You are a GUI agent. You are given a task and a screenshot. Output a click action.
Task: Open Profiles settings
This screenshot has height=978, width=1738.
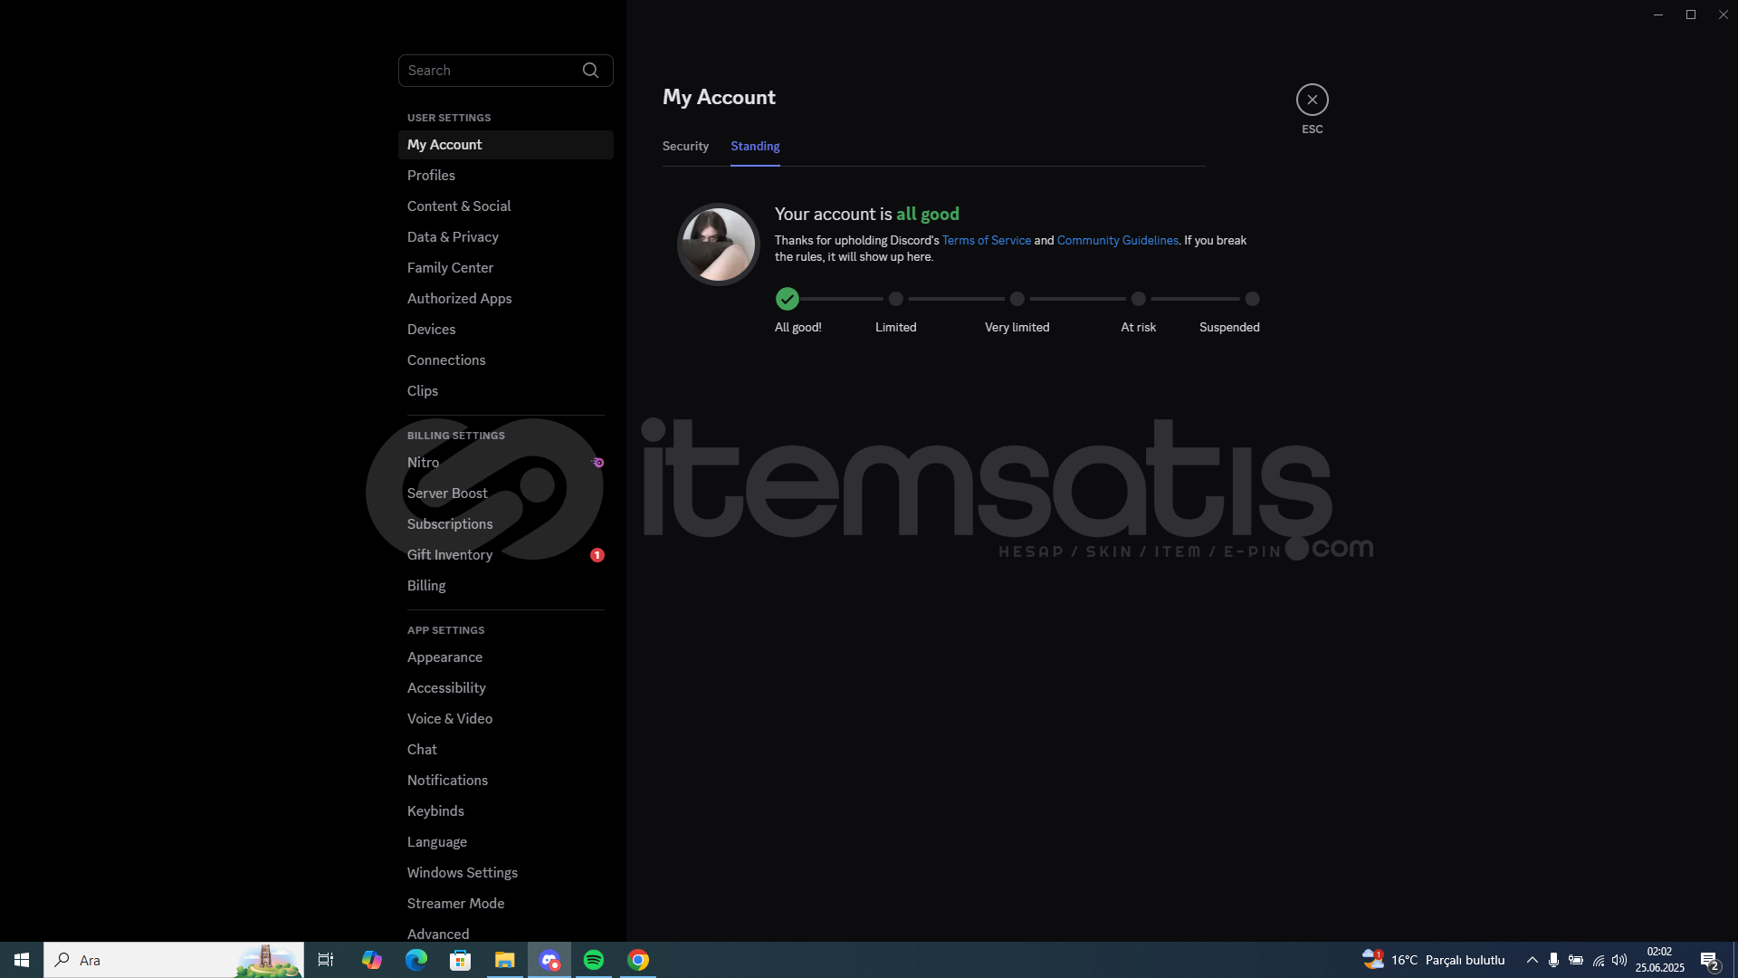tap(505, 176)
